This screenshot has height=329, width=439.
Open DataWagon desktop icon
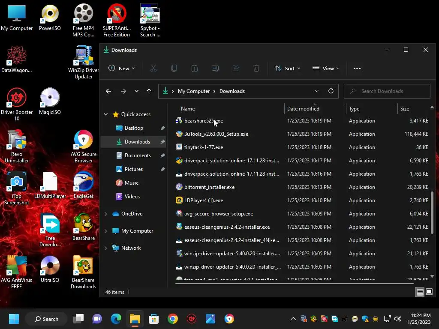click(x=17, y=60)
